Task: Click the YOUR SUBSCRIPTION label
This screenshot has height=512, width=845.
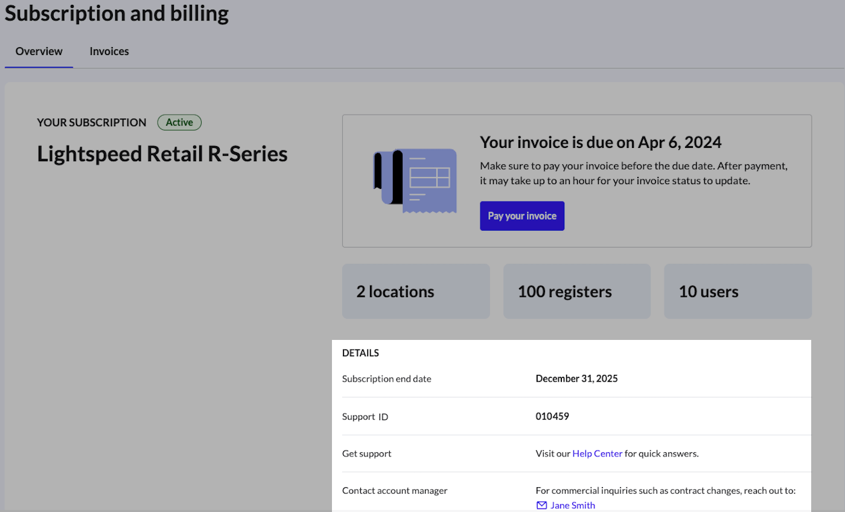Action: [x=92, y=123]
